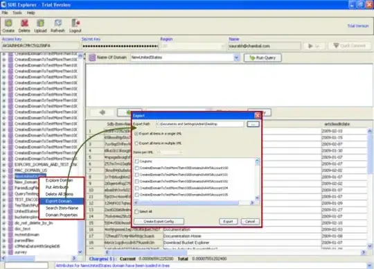The width and height of the screenshot is (374, 269).
Task: Click the Create Export Config button
Action: [159, 221]
